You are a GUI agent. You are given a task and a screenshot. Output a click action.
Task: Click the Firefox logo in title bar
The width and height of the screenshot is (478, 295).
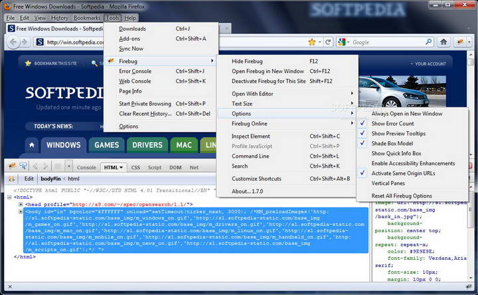[x=7, y=6]
